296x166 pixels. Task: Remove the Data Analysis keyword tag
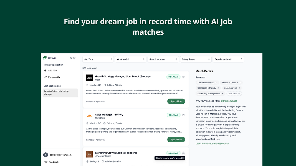coord(239,88)
